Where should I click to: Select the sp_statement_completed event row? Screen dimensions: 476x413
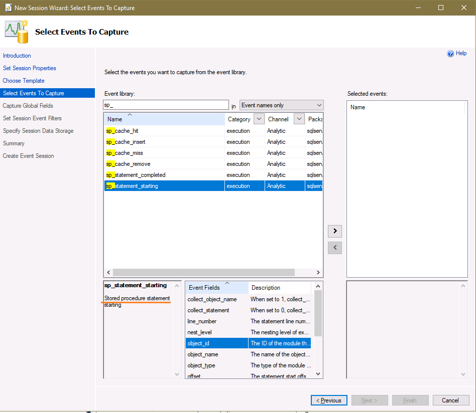point(213,175)
